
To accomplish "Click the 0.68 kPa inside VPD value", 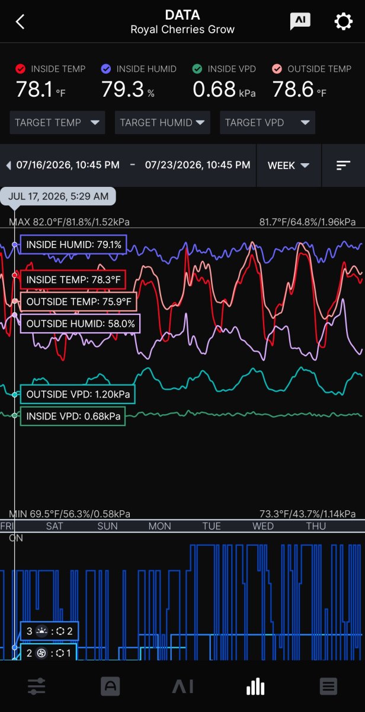I will [224, 90].
